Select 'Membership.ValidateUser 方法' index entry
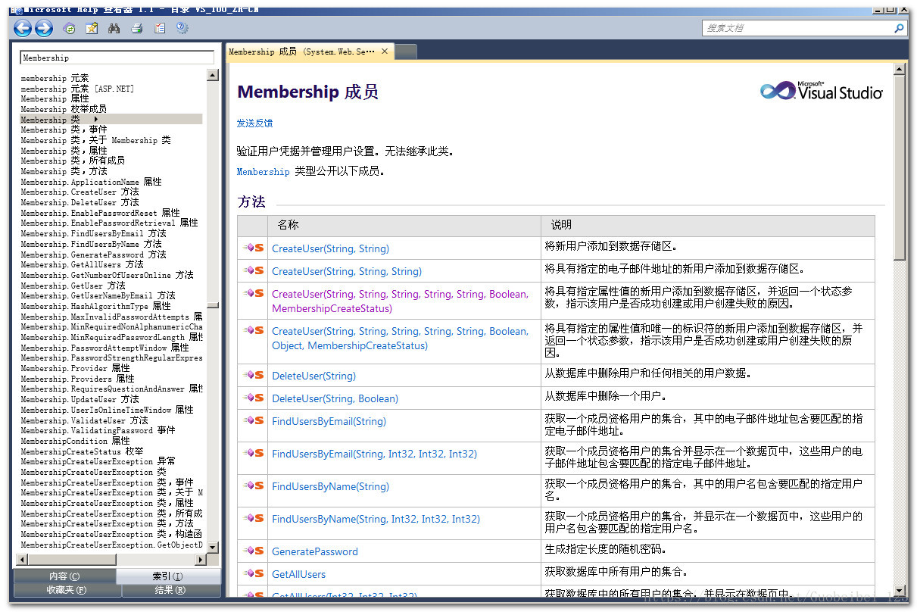 tap(84, 420)
